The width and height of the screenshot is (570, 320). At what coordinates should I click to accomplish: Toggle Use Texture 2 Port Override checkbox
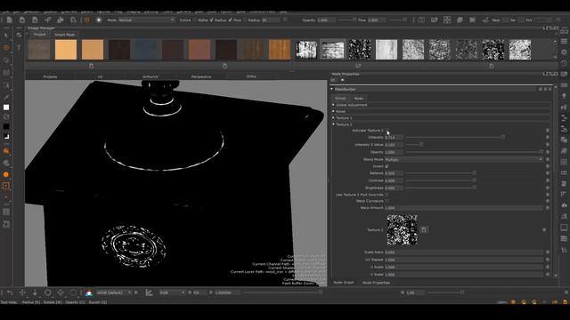coord(387,195)
